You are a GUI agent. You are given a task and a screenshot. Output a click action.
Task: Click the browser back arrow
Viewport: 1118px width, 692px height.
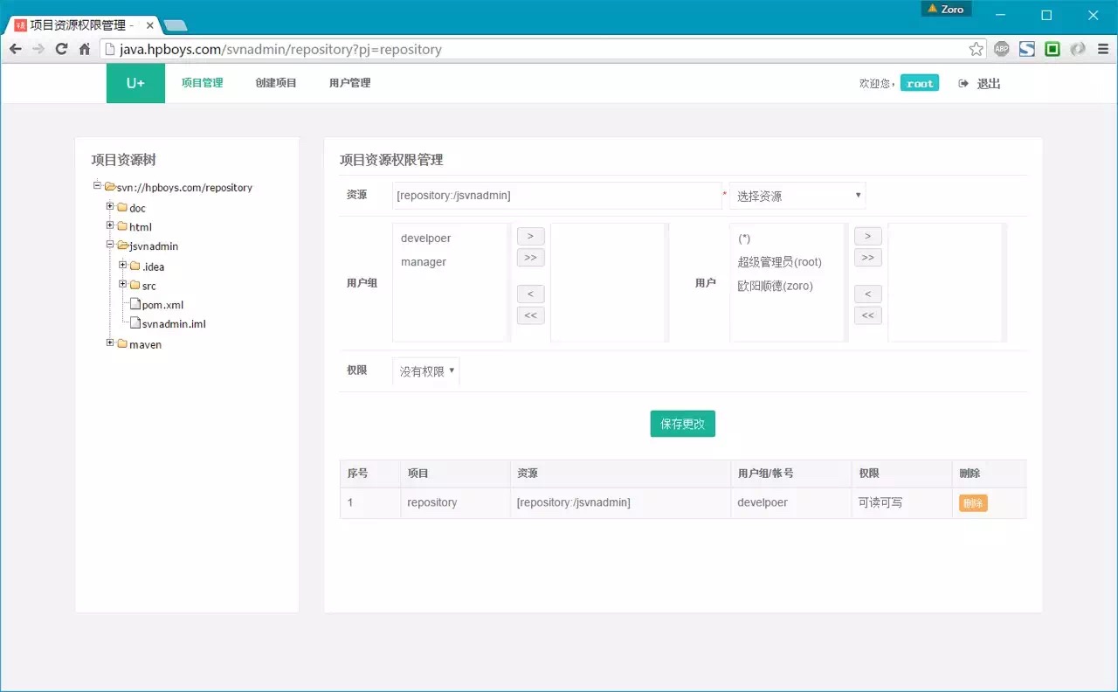(x=16, y=49)
